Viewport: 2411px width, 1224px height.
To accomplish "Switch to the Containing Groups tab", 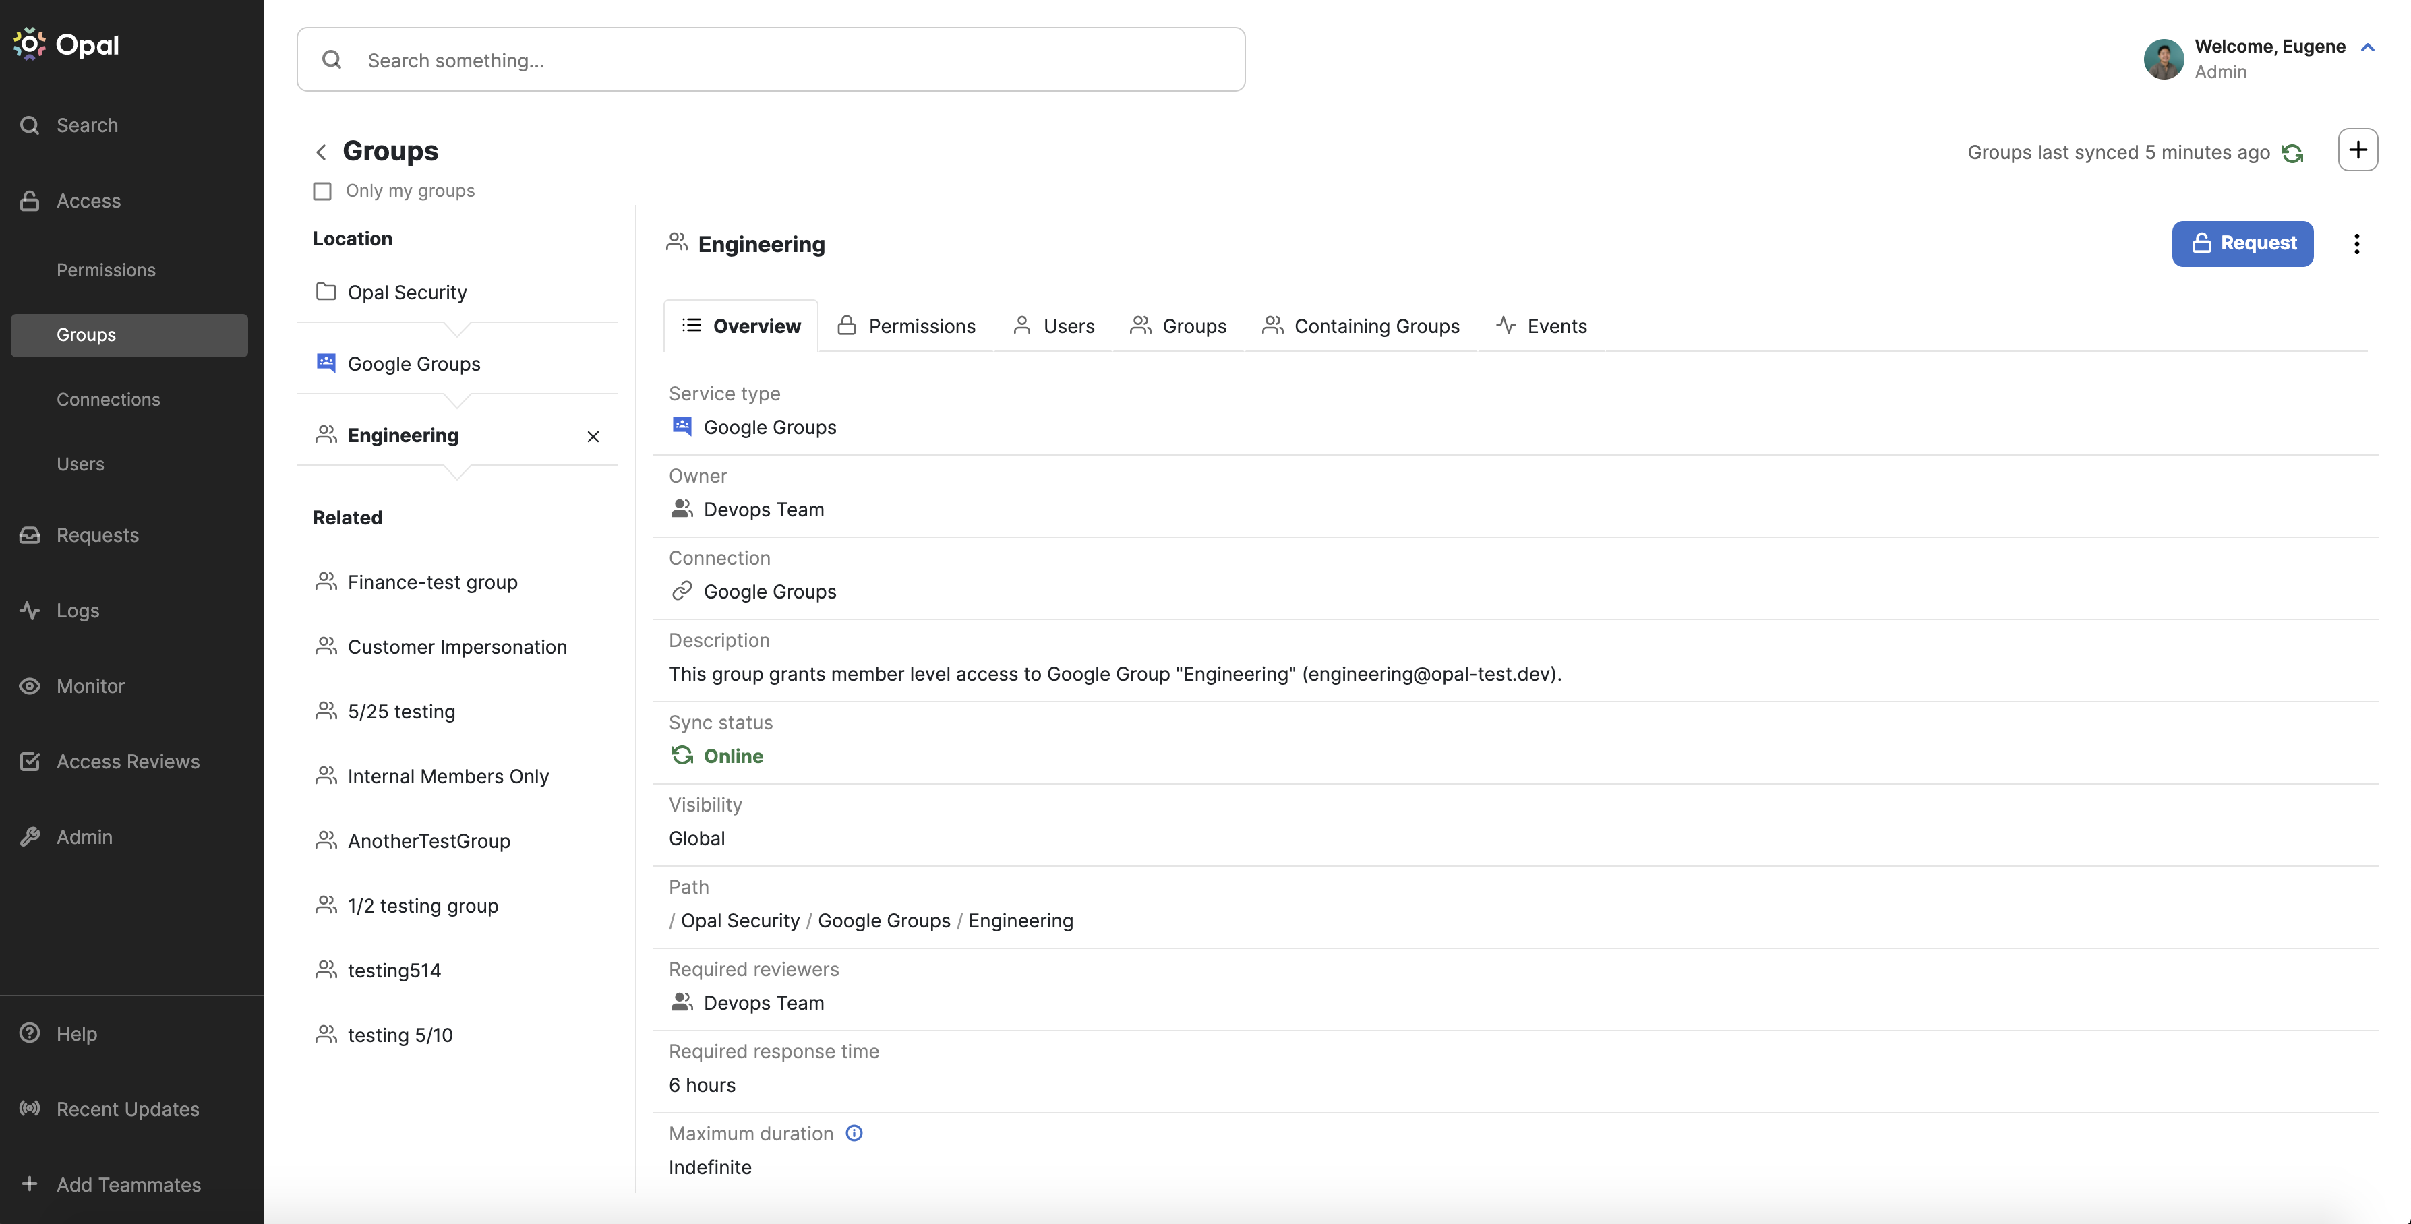I will (x=1361, y=326).
